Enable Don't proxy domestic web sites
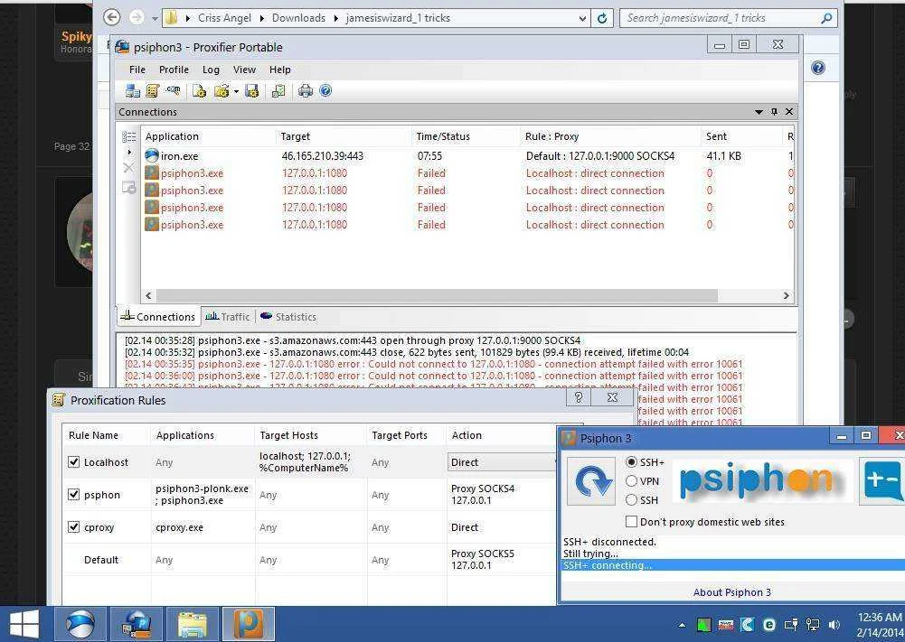Screen dimensions: 905x642 [631, 522]
